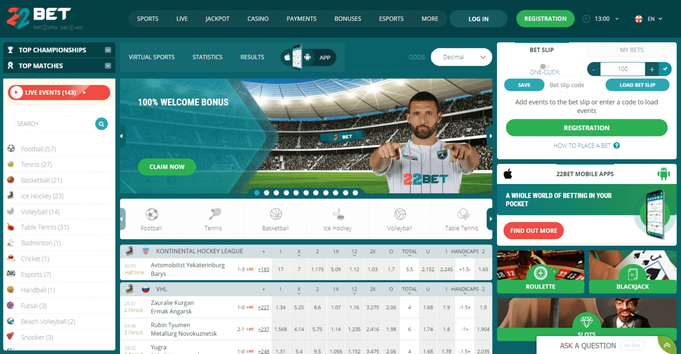Expand the Top Matches section
This screenshot has width=681, height=354.
[108, 65]
